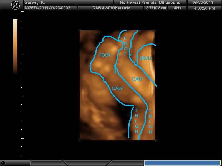Click the horizontal 'FOOT' annotation label
Screen dimensions: 222x166
point(105,55)
